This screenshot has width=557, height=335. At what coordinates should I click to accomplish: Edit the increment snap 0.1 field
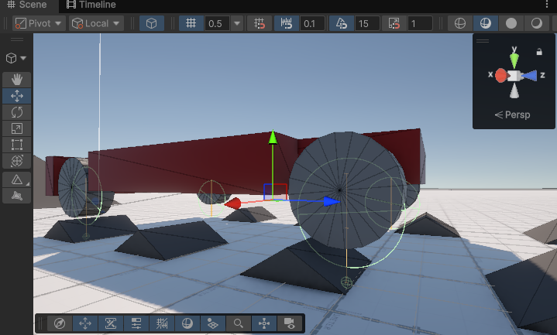click(x=312, y=24)
